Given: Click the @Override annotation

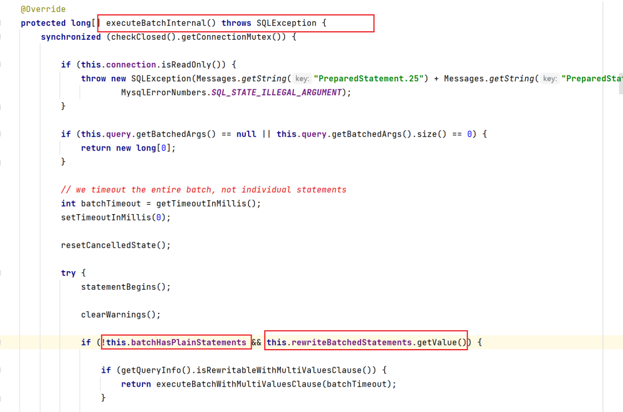Looking at the screenshot, I should pyautogui.click(x=43, y=9).
